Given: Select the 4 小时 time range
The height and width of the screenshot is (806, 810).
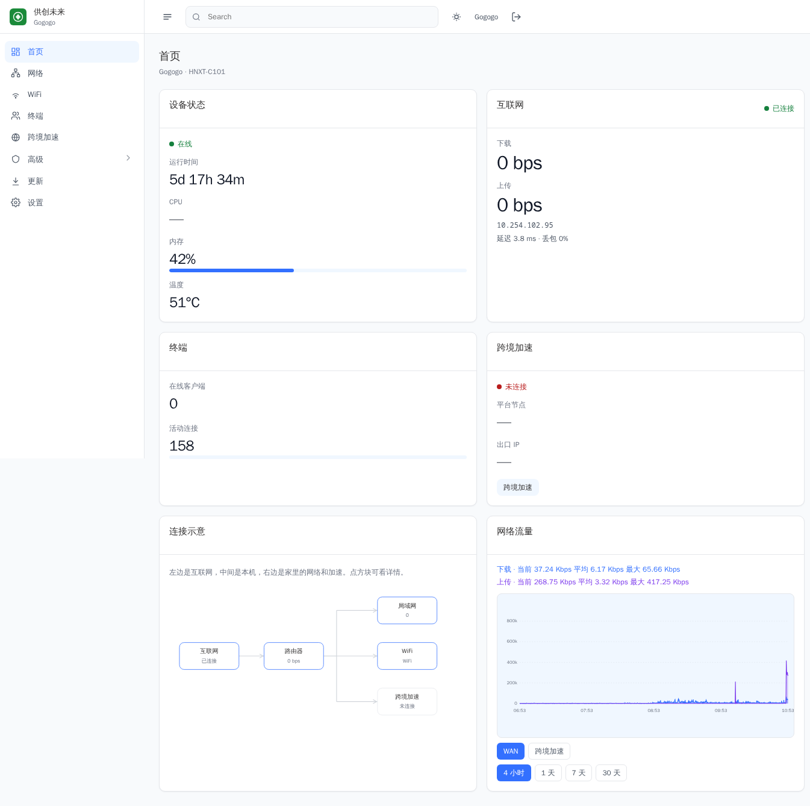Looking at the screenshot, I should pyautogui.click(x=514, y=773).
